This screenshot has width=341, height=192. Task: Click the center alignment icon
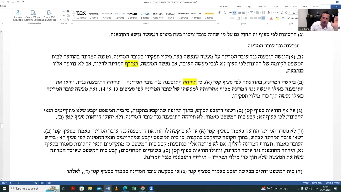[x=259, y=18]
